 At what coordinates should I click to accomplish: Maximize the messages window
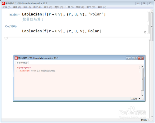135,58
